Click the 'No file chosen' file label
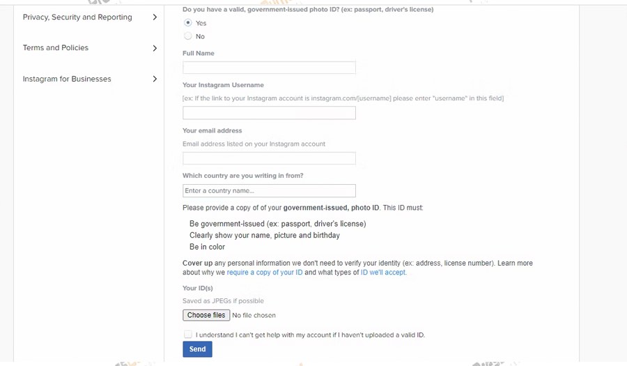The height and width of the screenshot is (366, 627). click(254, 316)
